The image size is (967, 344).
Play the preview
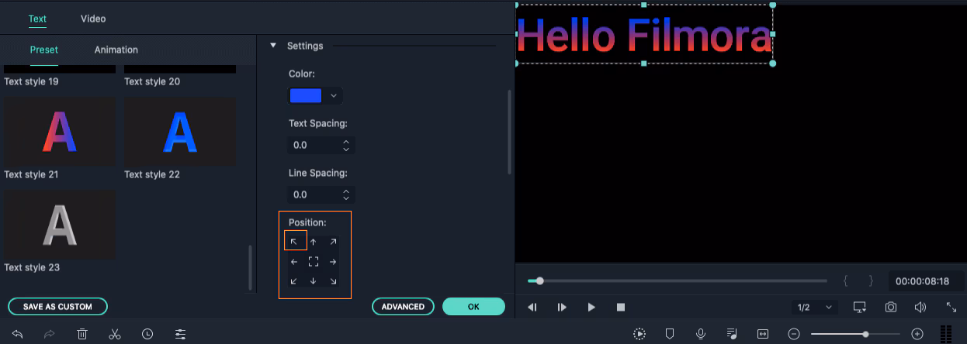coord(591,307)
